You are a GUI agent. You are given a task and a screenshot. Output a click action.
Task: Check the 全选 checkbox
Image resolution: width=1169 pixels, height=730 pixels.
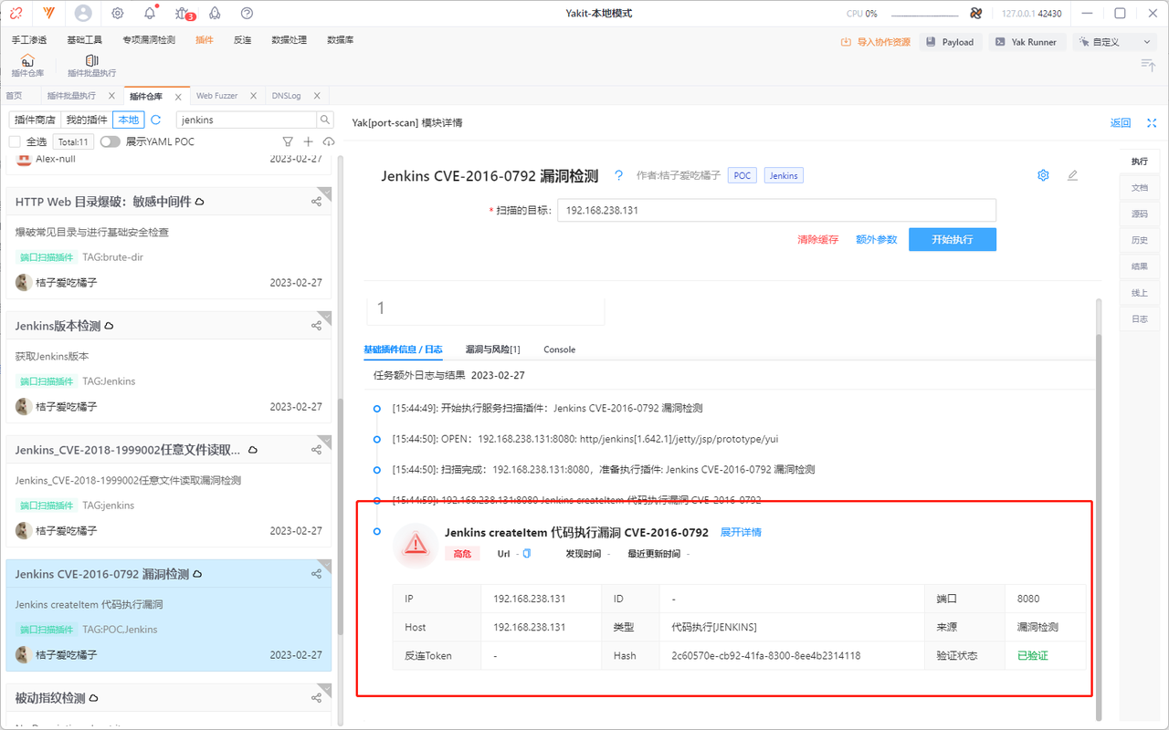click(x=15, y=141)
